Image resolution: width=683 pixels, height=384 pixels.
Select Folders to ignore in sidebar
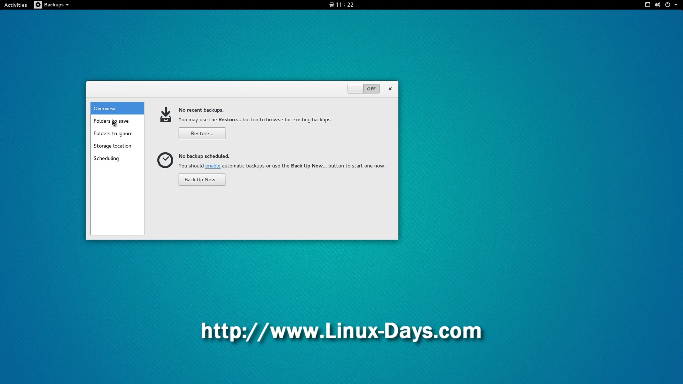pos(113,133)
